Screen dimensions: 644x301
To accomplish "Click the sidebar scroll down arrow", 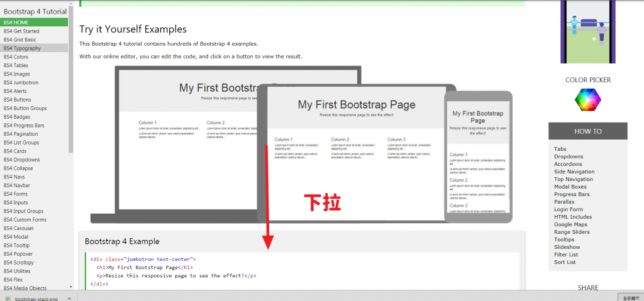I will pyautogui.click(x=70, y=287).
